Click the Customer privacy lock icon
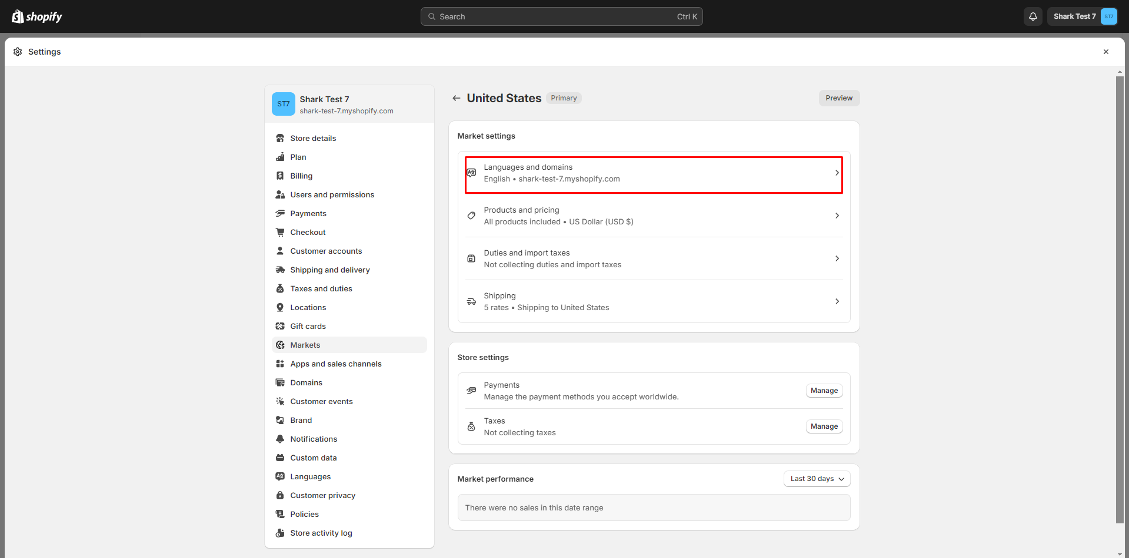 280,495
